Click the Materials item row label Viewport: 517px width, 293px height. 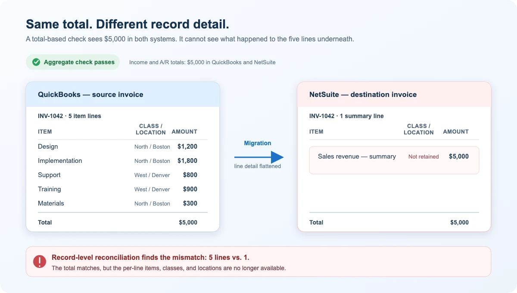pos(51,203)
